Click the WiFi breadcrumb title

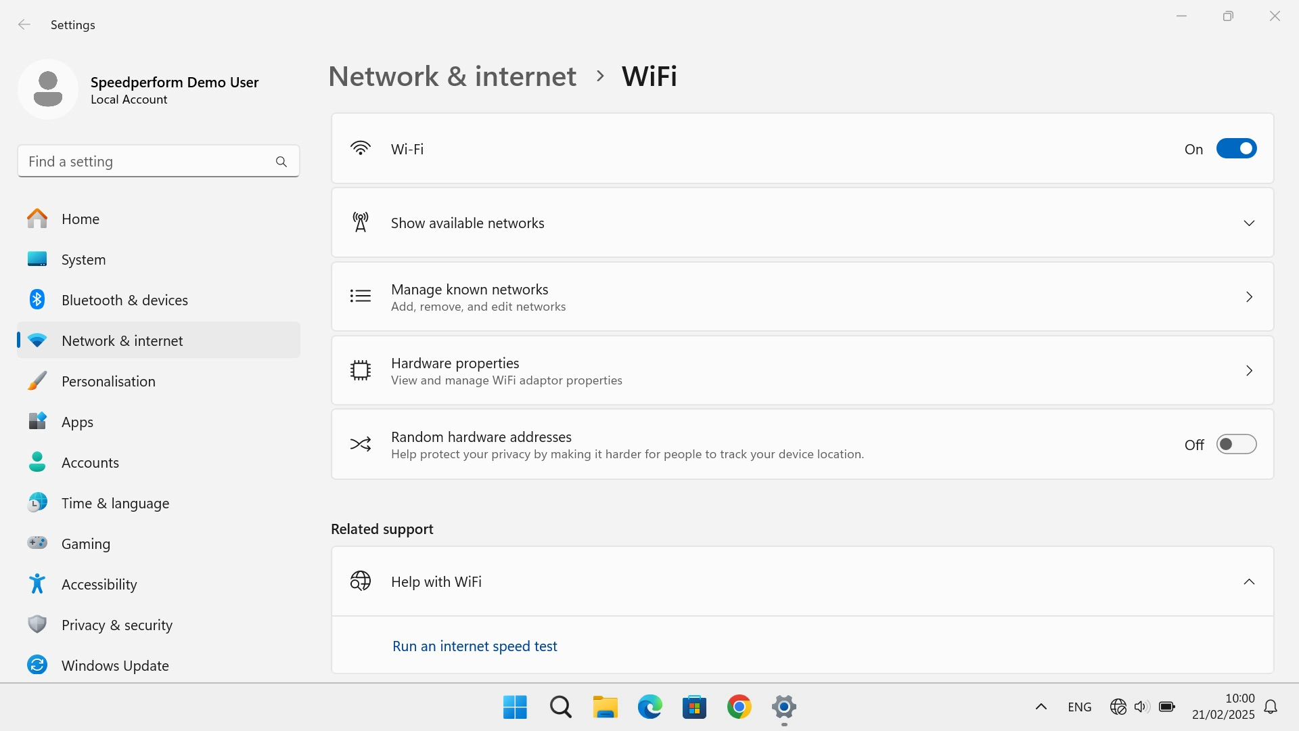click(649, 76)
